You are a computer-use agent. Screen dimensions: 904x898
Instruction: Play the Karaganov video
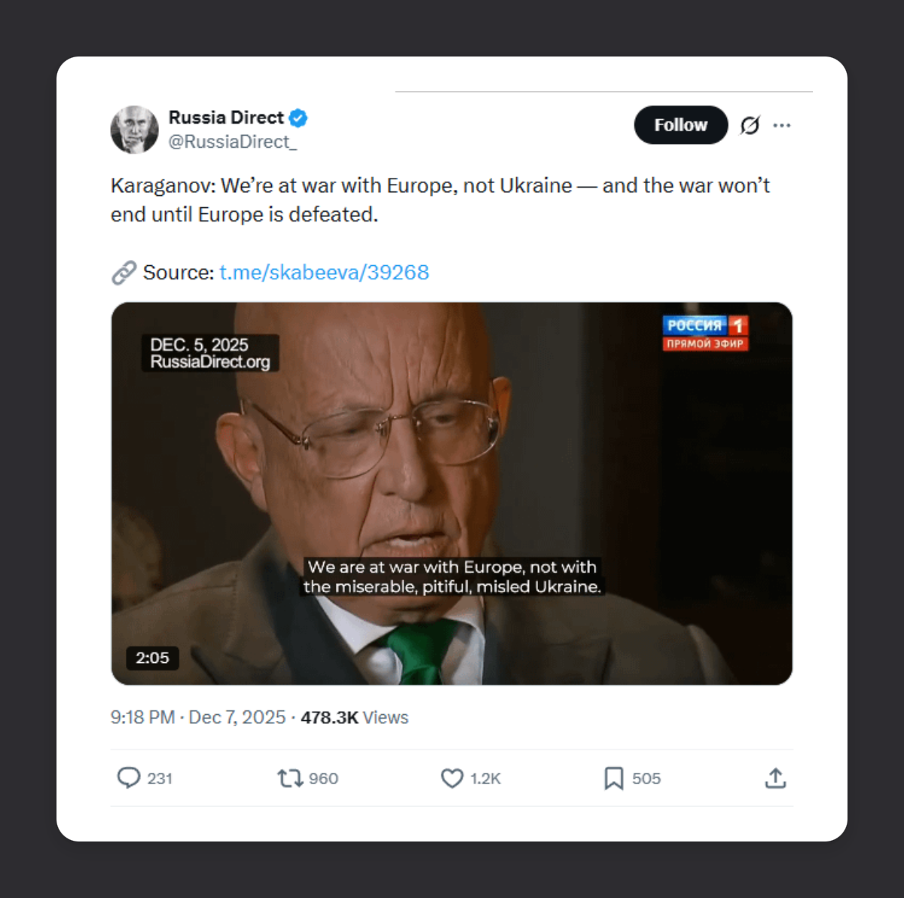(452, 493)
